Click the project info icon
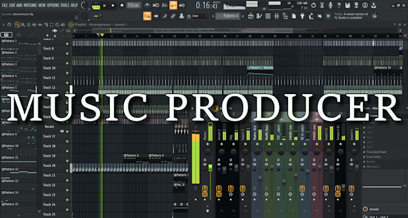408x218 pixels. coord(365,5)
